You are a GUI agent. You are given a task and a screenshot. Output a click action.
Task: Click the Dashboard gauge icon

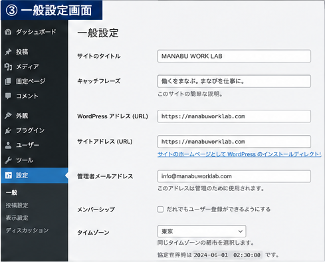(8, 32)
